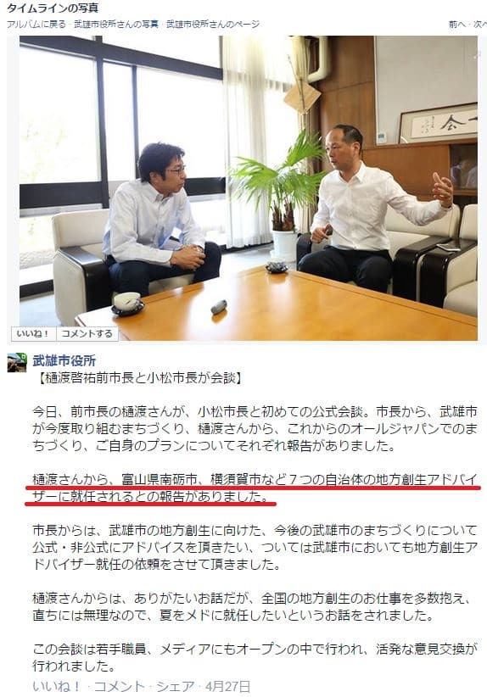Click the いいね! button on the photo

coord(34,333)
